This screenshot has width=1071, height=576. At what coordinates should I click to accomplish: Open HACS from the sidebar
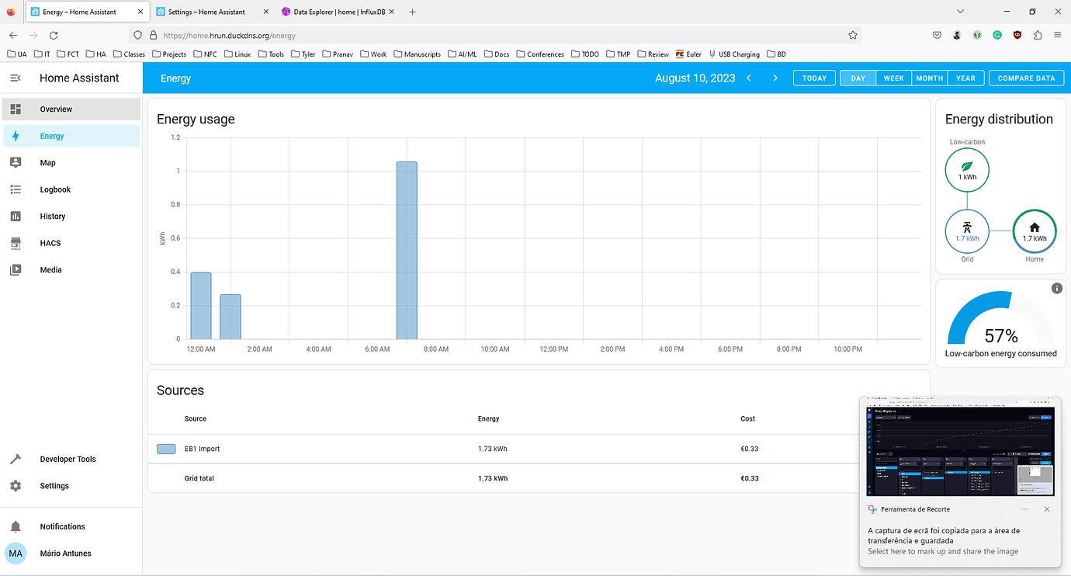click(50, 243)
